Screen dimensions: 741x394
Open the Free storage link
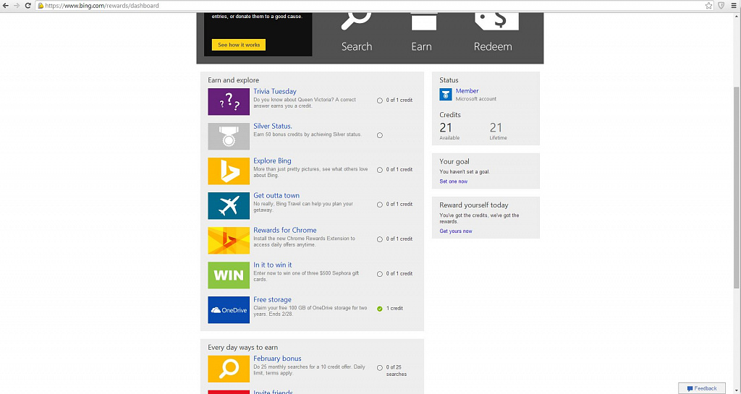[x=272, y=299]
